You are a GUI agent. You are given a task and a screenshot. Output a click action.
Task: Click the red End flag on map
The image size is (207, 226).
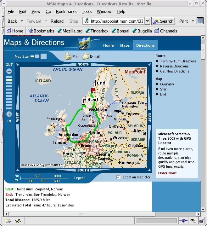93,90
